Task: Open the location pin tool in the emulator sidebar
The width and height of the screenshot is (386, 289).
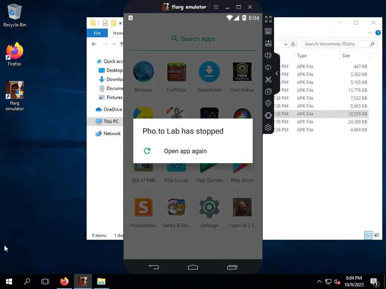Action: [268, 103]
